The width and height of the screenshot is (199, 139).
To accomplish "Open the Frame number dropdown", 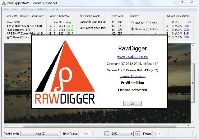I will point(158,134).
